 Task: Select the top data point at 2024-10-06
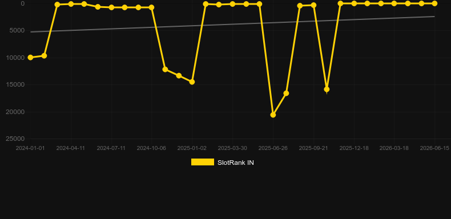coord(152,7)
